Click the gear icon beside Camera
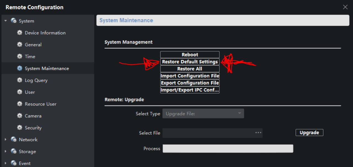Viewport: 353px width, 167px height. tap(20, 116)
